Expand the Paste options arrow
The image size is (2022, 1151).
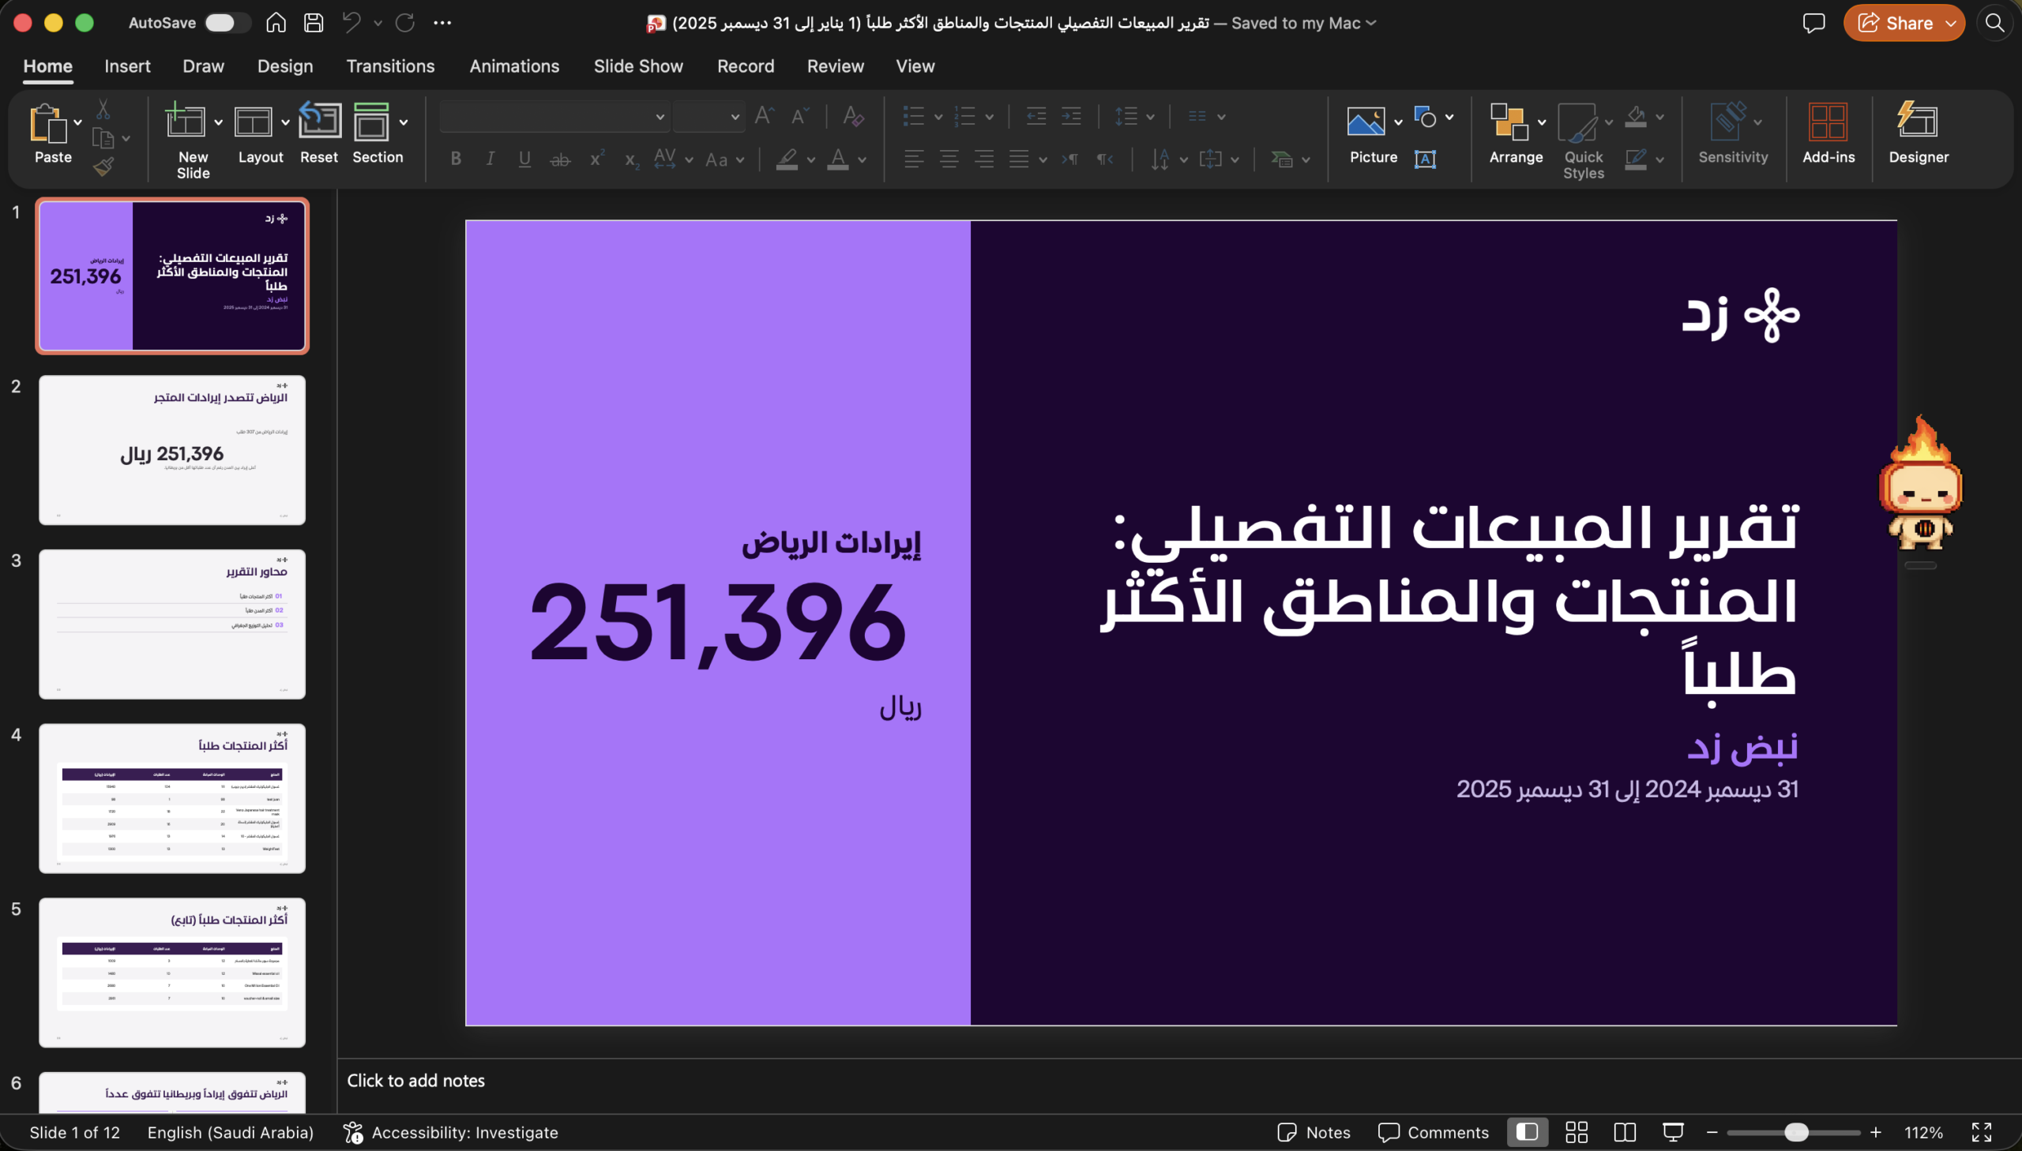[77, 122]
